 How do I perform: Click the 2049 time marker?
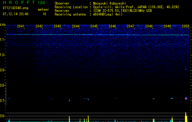pos(167,26)
